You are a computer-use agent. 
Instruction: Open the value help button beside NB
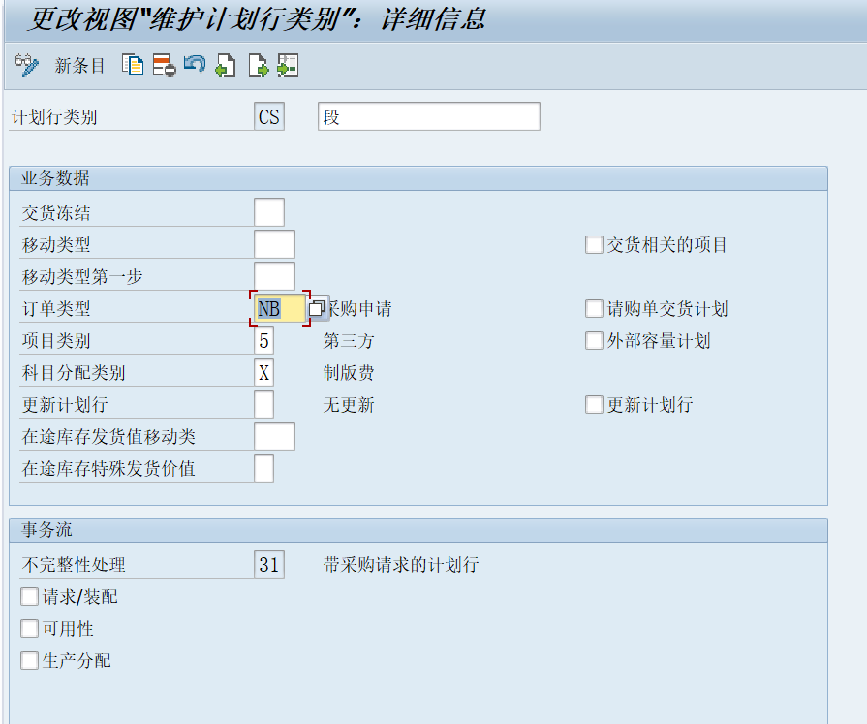[x=316, y=308]
